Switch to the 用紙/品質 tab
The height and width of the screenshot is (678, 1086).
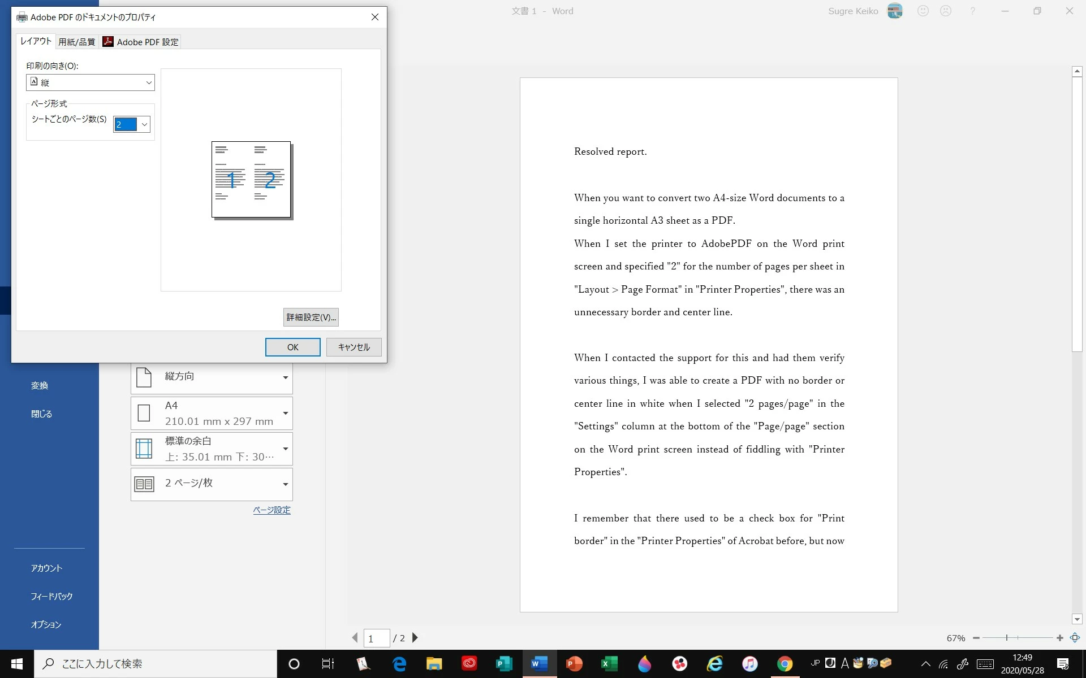(x=77, y=42)
